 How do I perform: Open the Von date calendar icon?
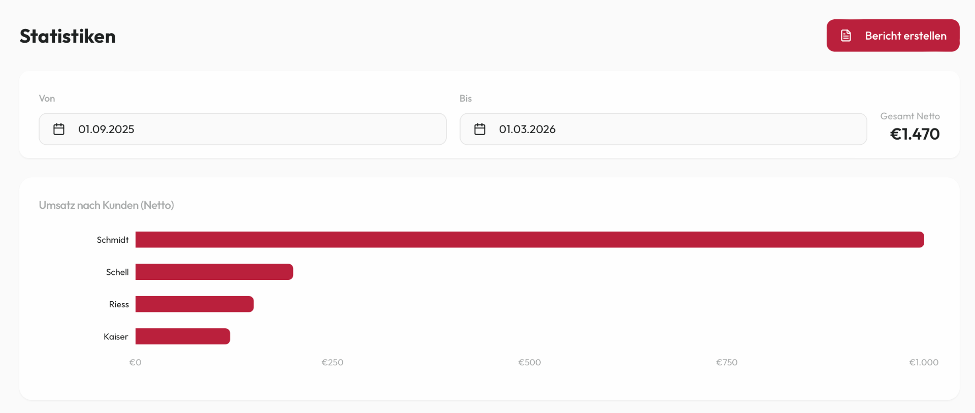[x=59, y=129]
